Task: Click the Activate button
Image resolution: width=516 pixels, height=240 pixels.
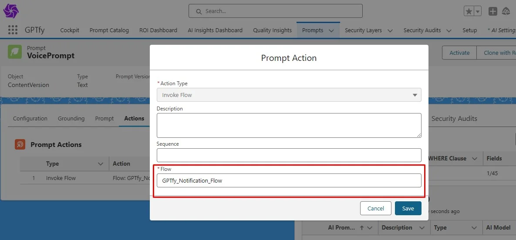Action: (459, 53)
